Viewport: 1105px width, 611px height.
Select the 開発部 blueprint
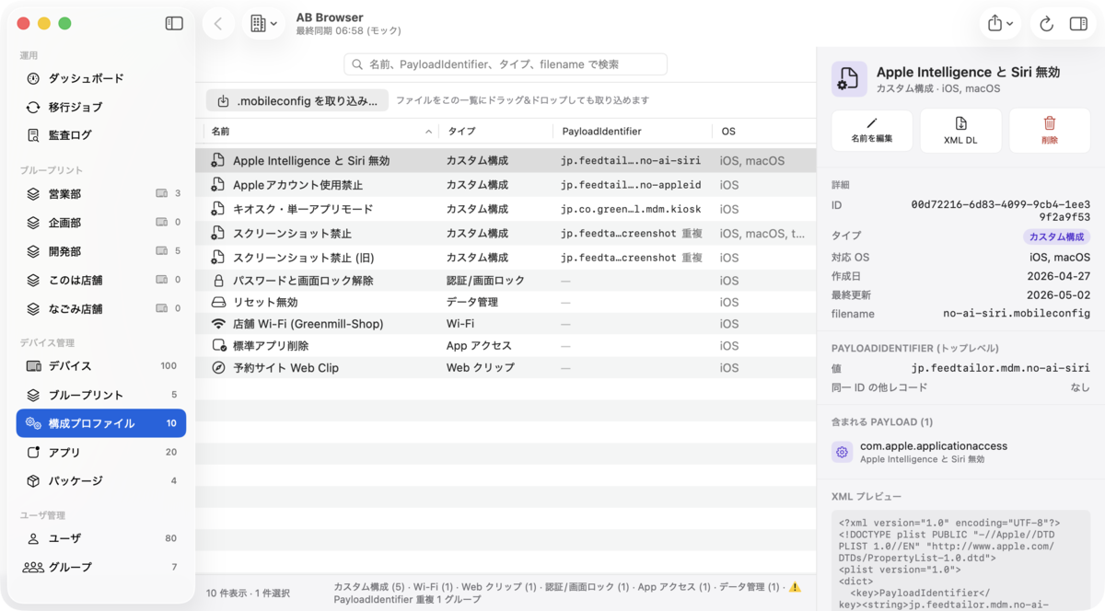point(101,251)
